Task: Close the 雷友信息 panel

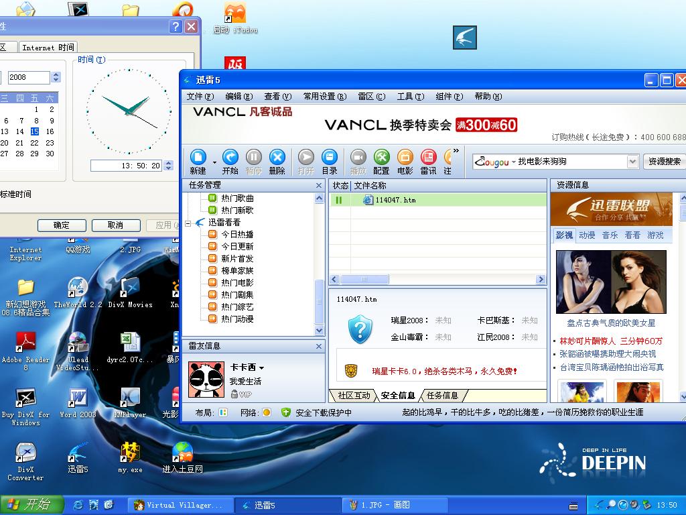Action: (319, 347)
